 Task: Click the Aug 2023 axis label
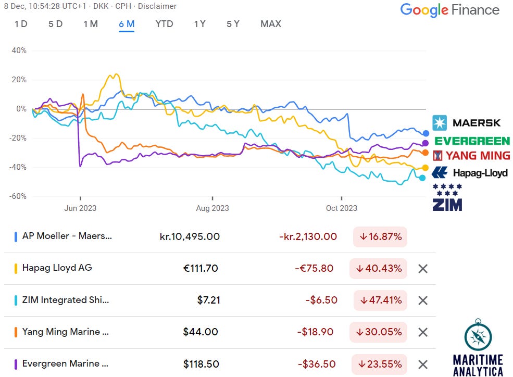(212, 208)
